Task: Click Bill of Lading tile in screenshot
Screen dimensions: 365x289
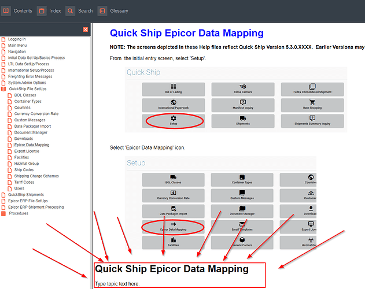Action: coord(174,89)
